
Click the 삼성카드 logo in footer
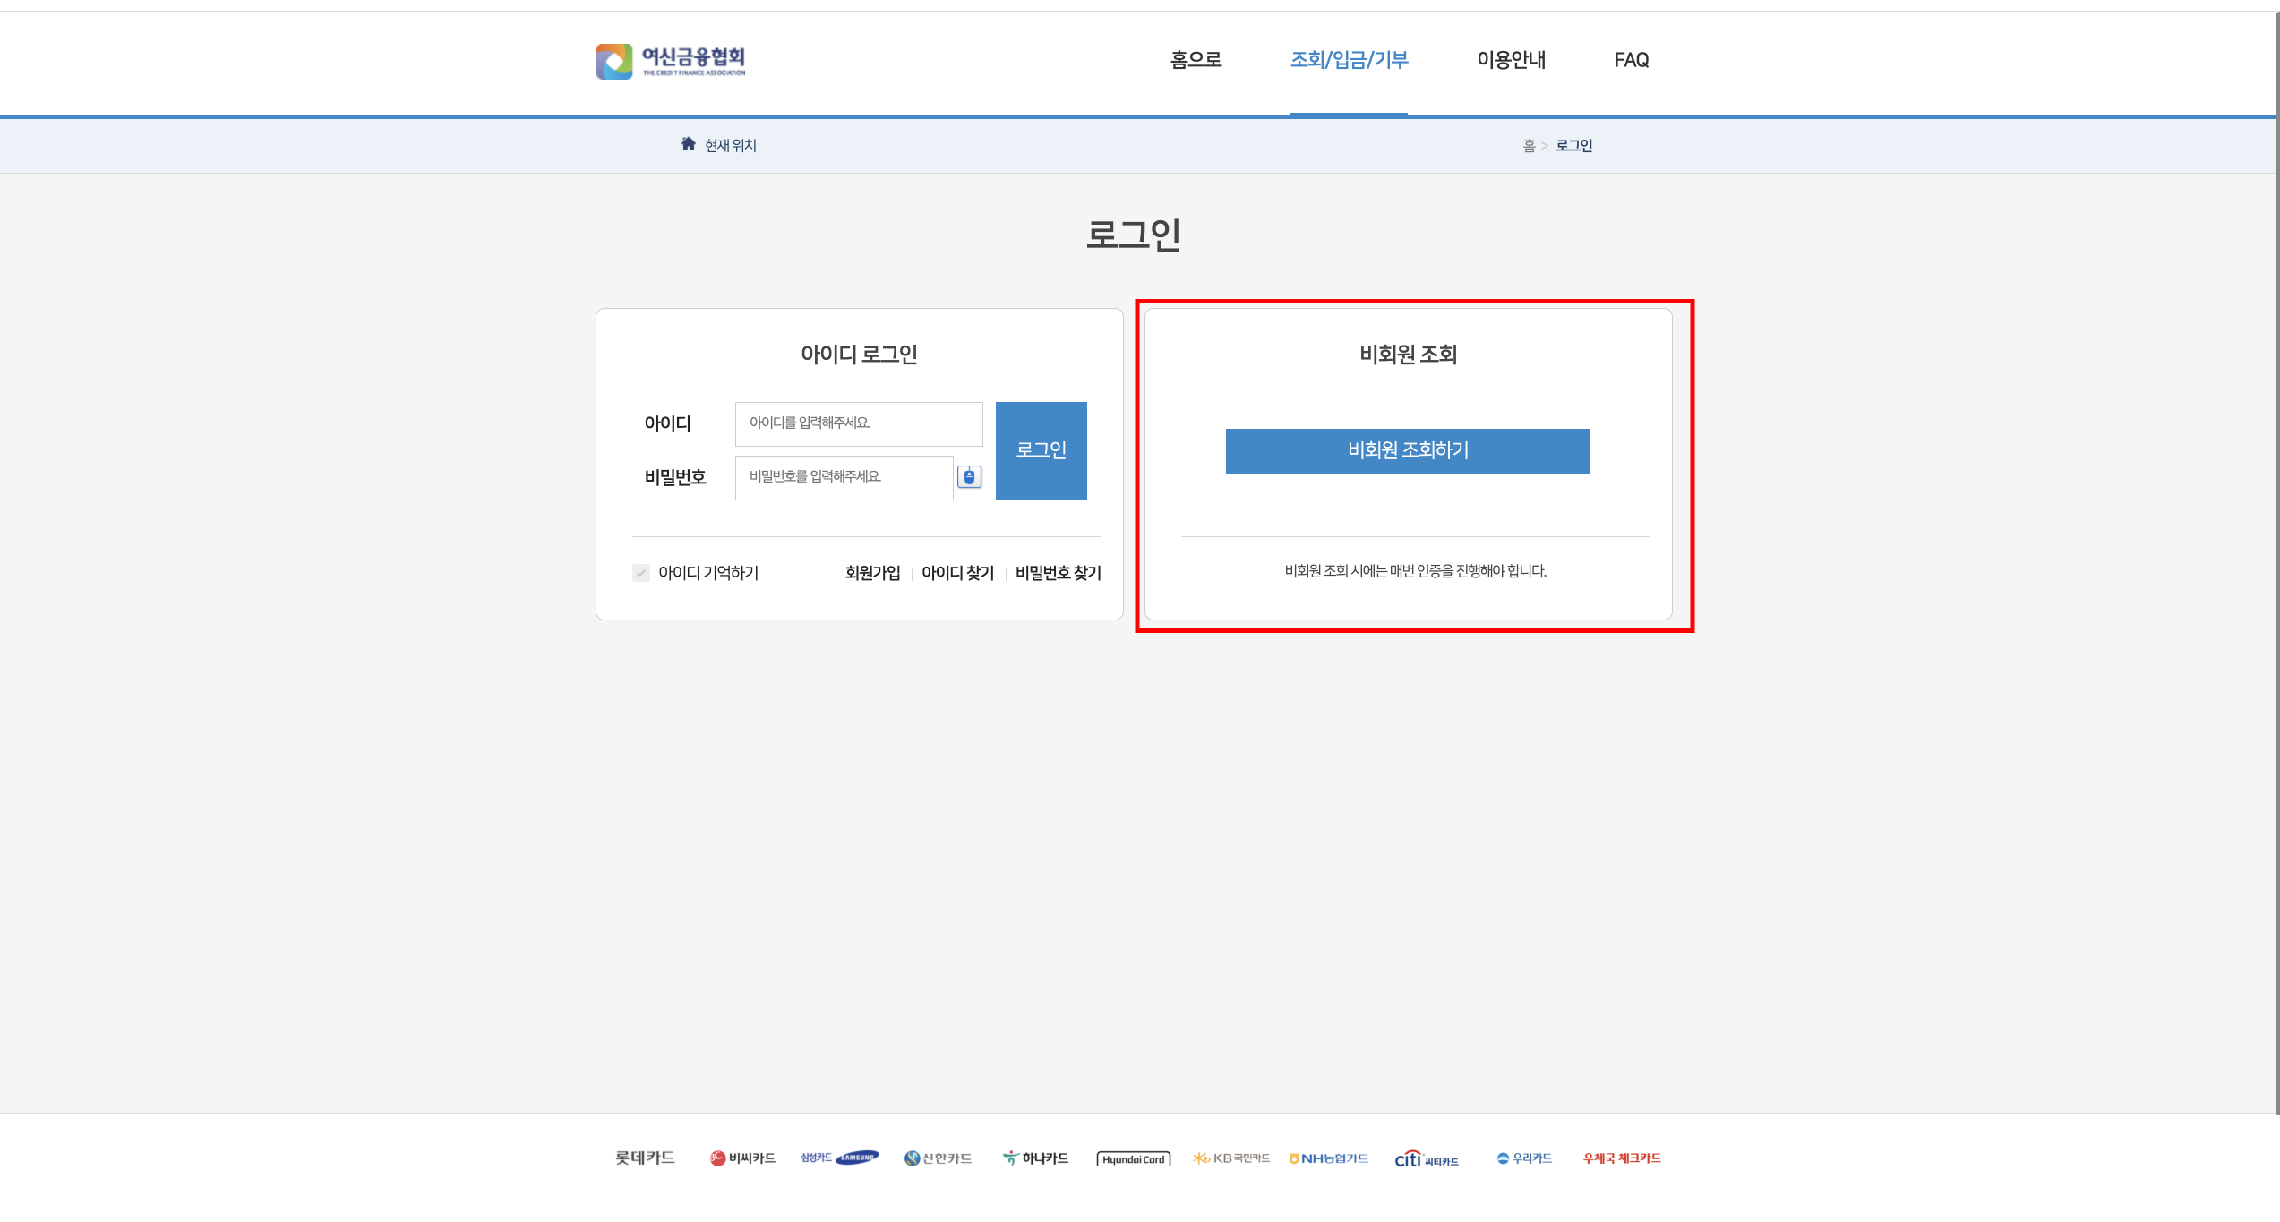pos(839,1158)
